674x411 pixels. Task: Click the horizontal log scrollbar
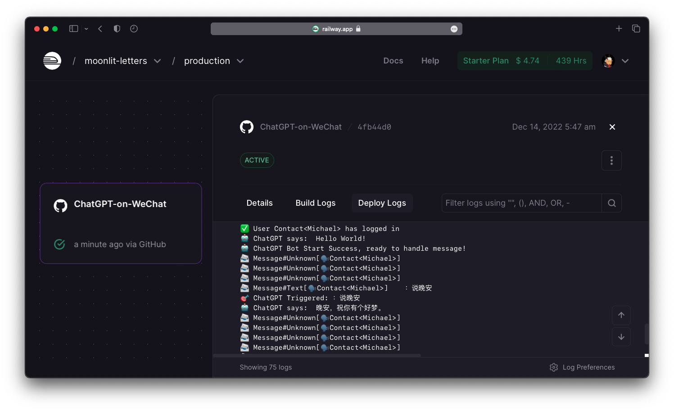[x=317, y=355]
